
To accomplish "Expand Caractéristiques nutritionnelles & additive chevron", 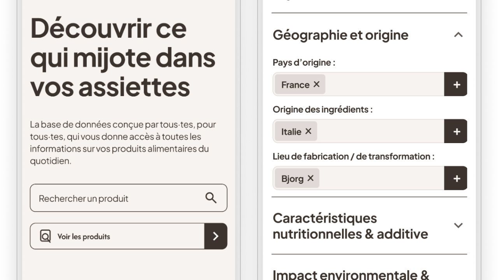I will coord(458,226).
